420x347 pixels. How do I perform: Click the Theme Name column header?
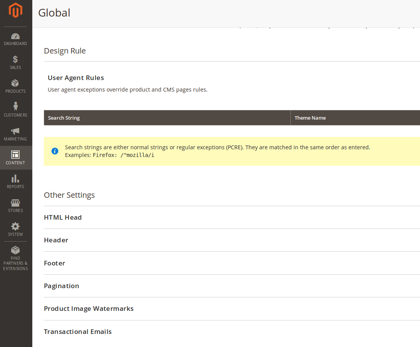[310, 118]
